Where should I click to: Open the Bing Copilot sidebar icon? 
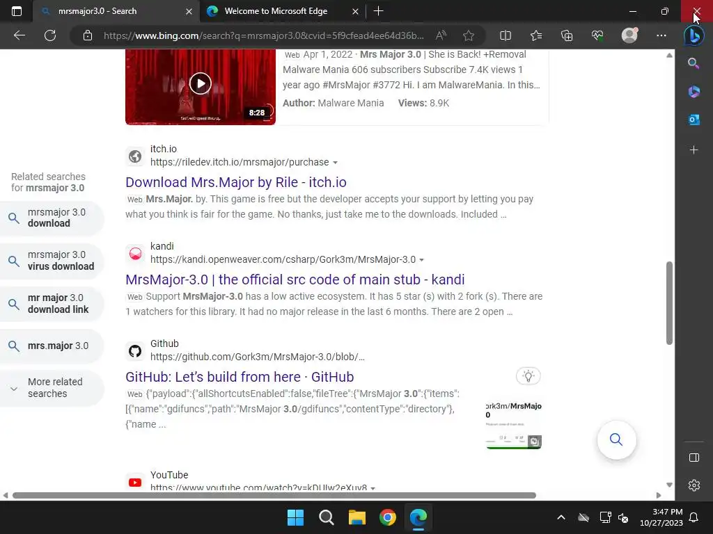(x=694, y=35)
